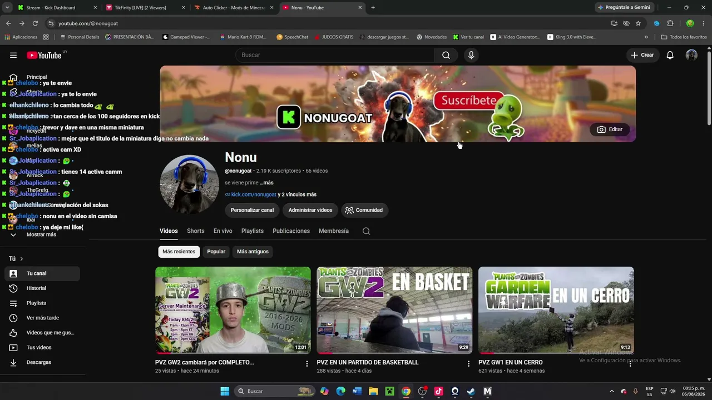The height and width of the screenshot is (400, 712).
Task: Open the kick.com/nonugoat link
Action: pos(254,194)
